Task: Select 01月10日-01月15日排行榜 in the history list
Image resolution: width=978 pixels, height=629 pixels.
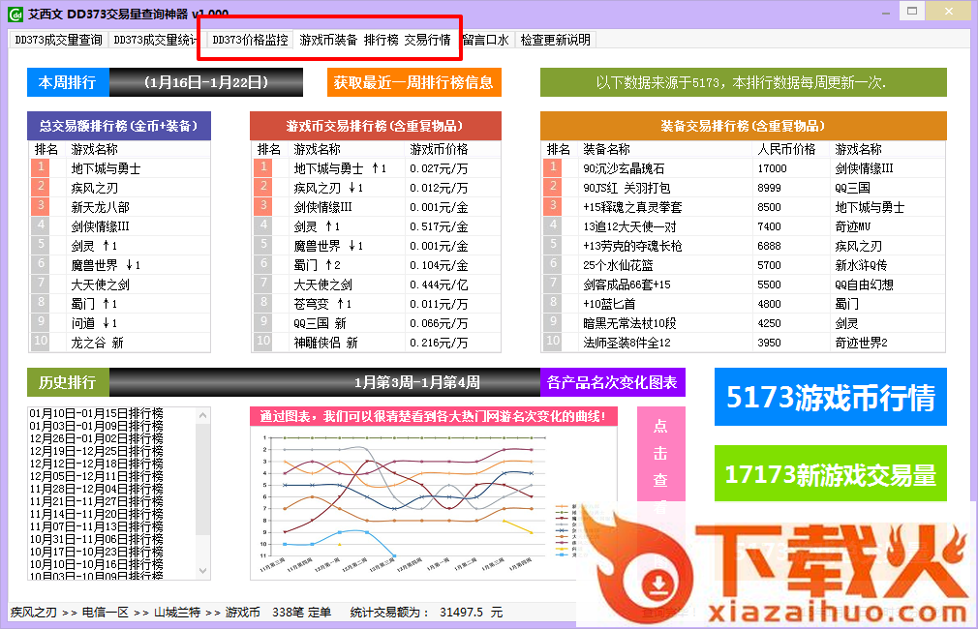Action: tap(97, 413)
